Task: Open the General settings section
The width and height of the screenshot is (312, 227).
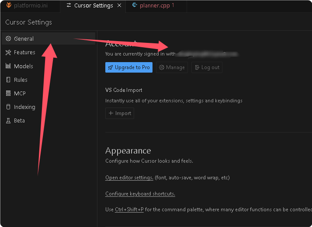Action: [49, 38]
